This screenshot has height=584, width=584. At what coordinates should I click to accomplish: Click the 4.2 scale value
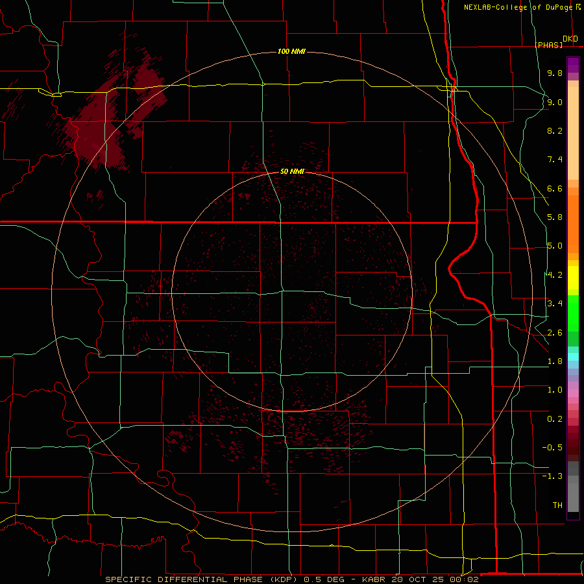click(x=555, y=275)
